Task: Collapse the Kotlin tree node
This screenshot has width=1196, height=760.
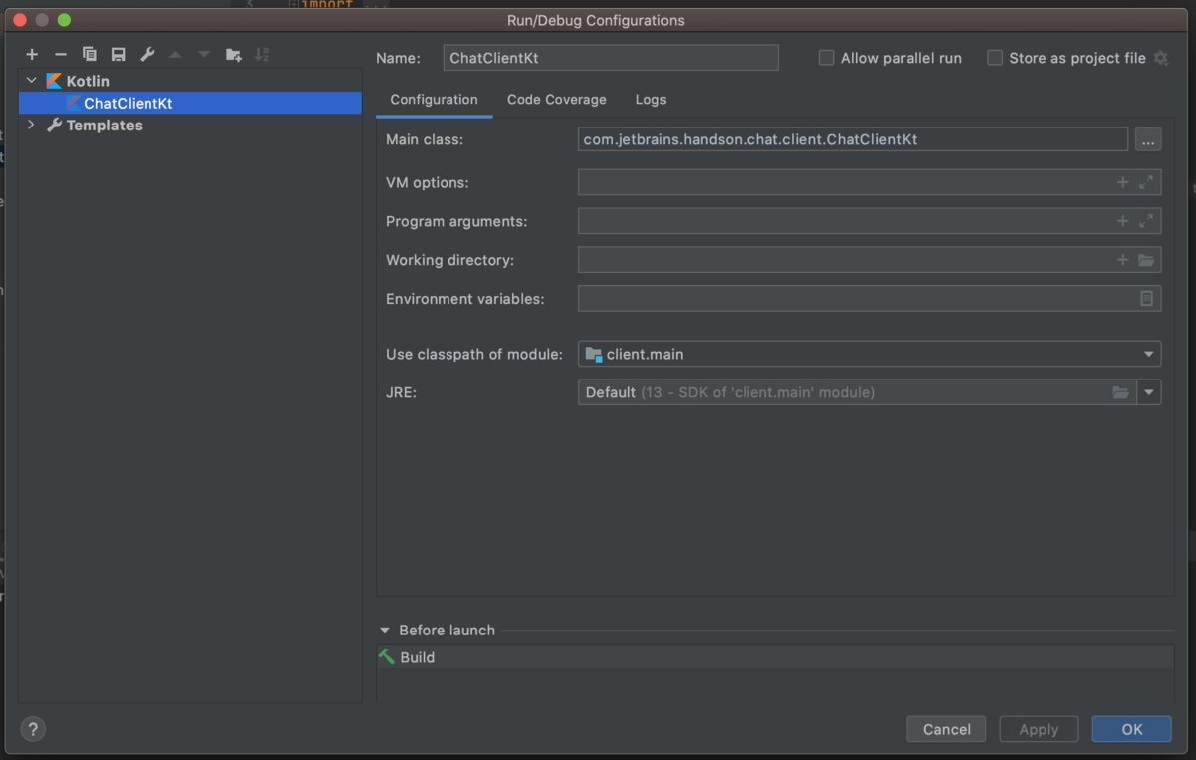Action: [x=31, y=81]
